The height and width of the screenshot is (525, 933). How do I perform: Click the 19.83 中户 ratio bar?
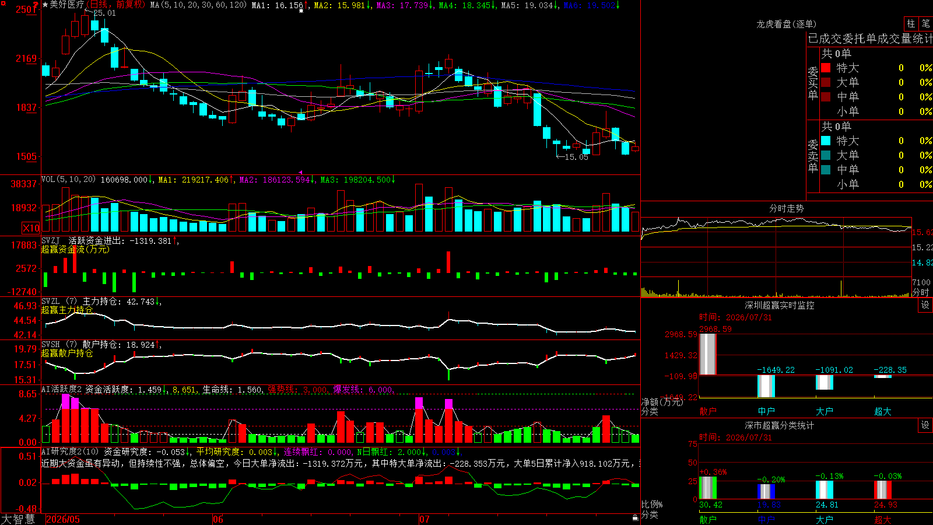[766, 491]
